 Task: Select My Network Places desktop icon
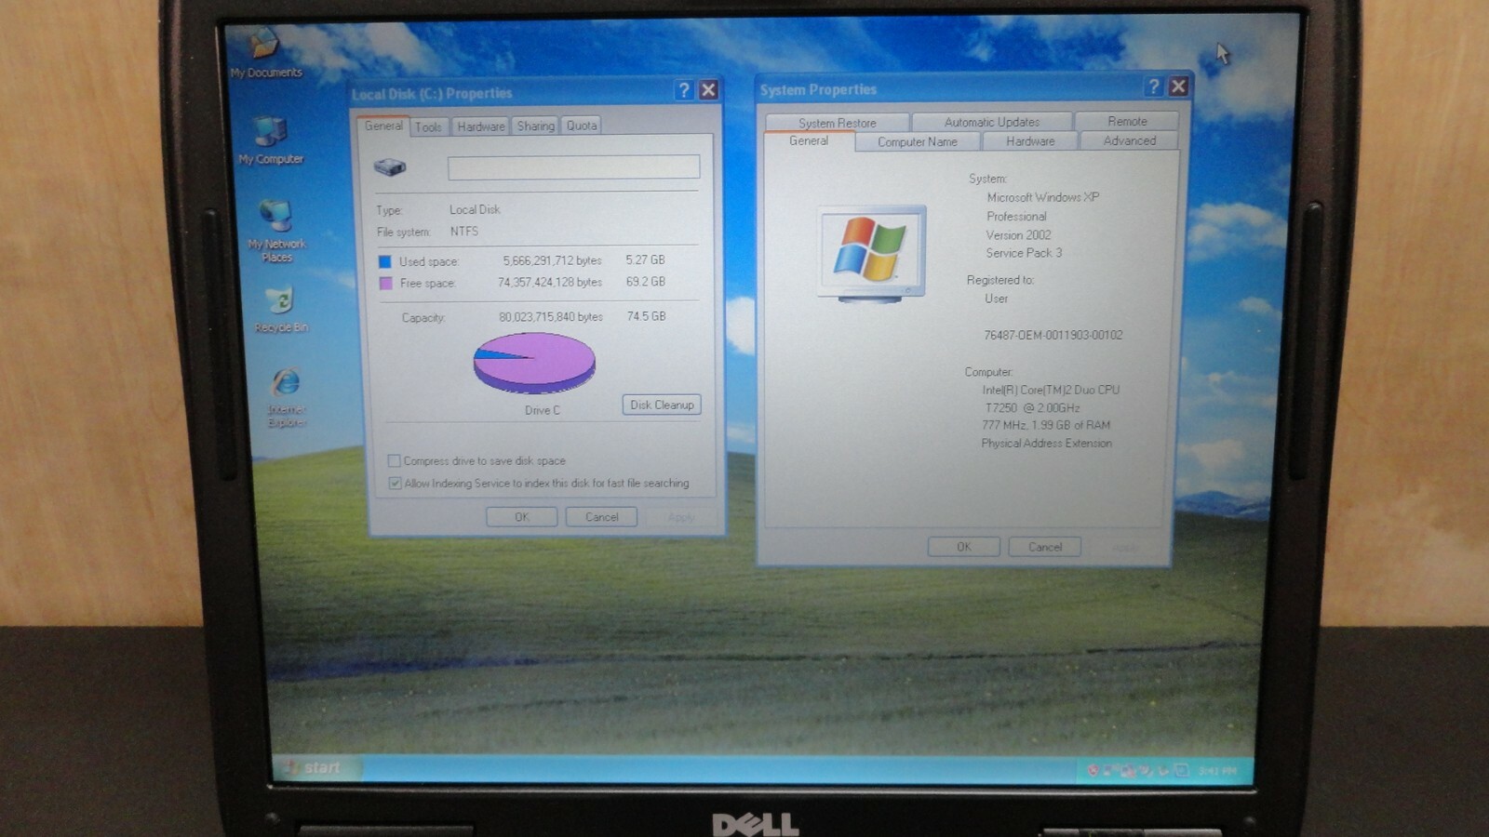(276, 231)
